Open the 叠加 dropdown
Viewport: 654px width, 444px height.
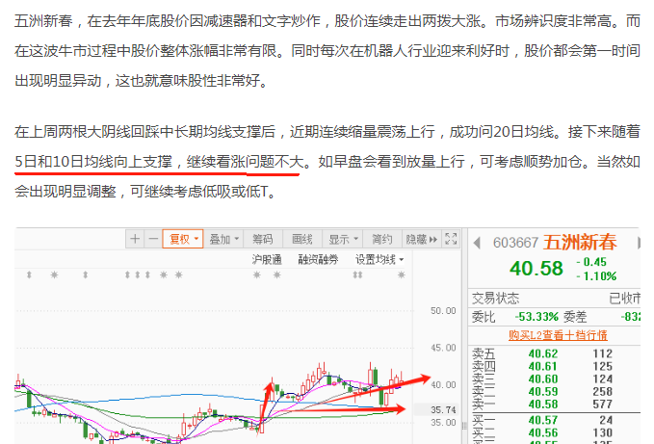tap(223, 239)
